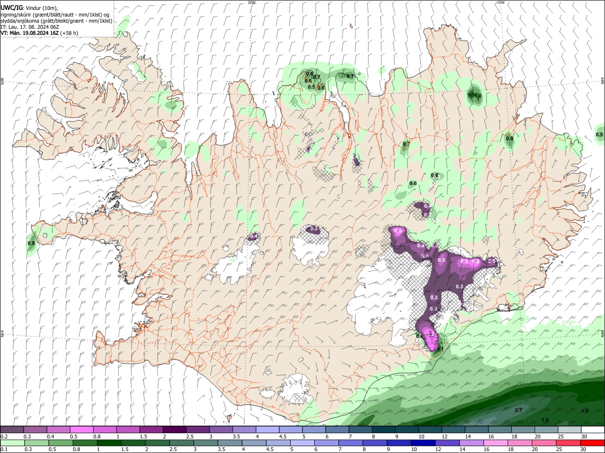Click the '0.8' value on the western peninsula tip
Screen dimensions: 605x453
click(31, 243)
